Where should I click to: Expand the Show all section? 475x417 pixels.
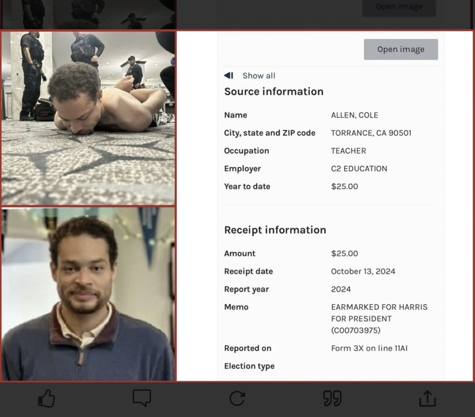259,76
